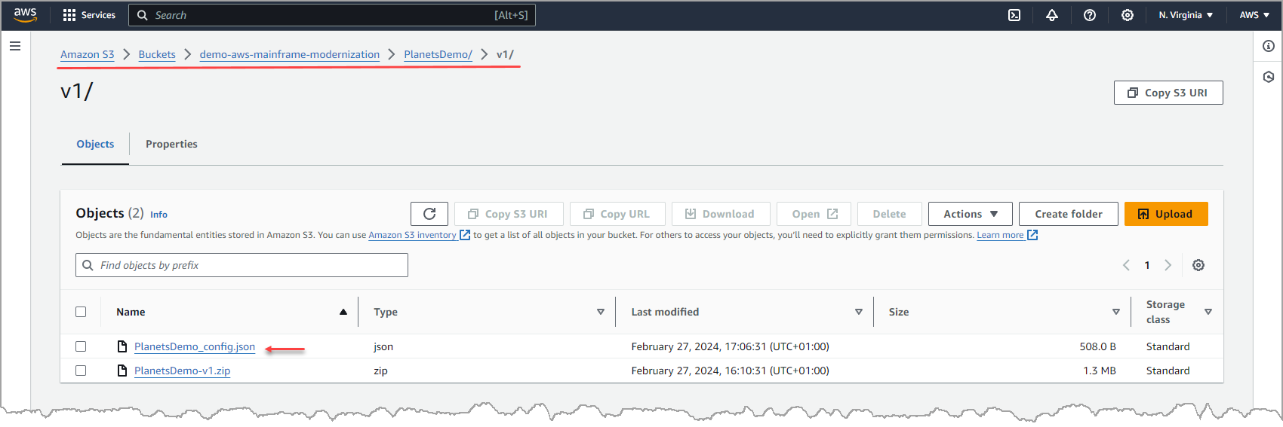The height and width of the screenshot is (427, 1283).
Task: Click Copy S3 URI in objects toolbar
Action: pos(509,214)
